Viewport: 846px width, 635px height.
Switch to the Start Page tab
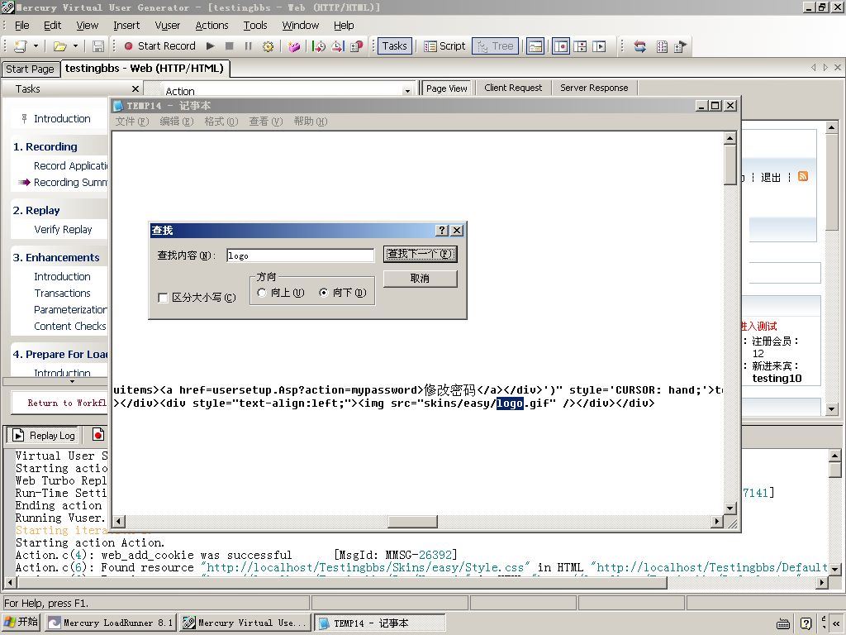[31, 69]
